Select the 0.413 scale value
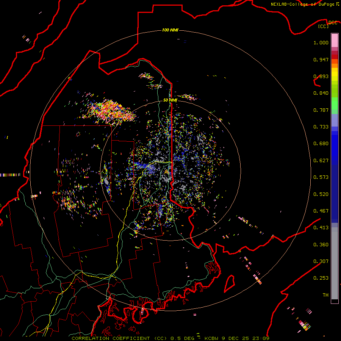The width and height of the screenshot is (341, 341). click(321, 228)
